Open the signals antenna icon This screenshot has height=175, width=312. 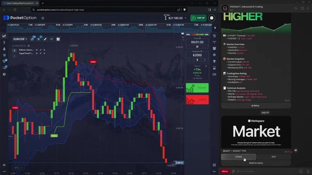coord(214,42)
